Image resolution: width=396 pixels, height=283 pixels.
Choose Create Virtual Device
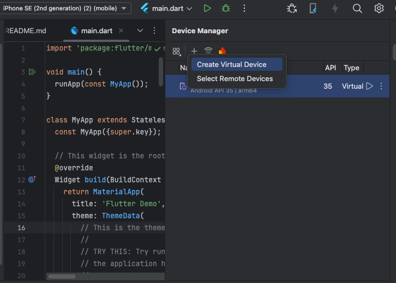click(237, 65)
